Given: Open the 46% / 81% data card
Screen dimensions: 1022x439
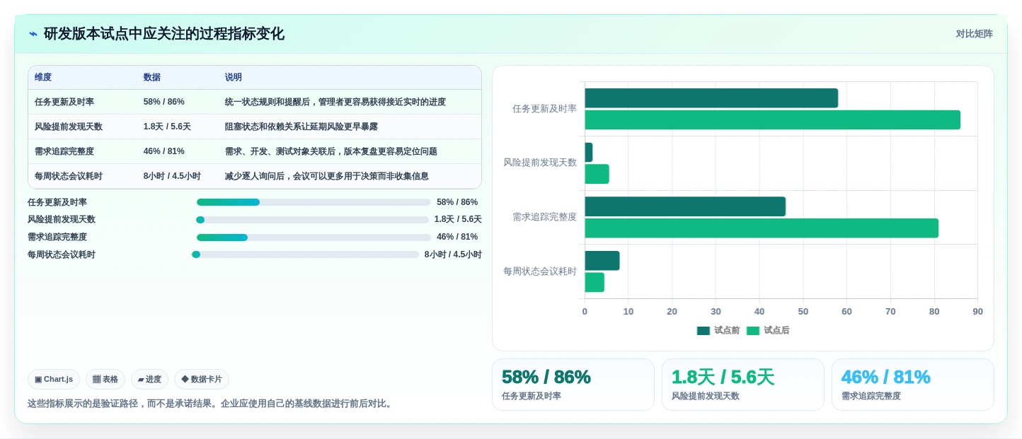Looking at the screenshot, I should [913, 385].
